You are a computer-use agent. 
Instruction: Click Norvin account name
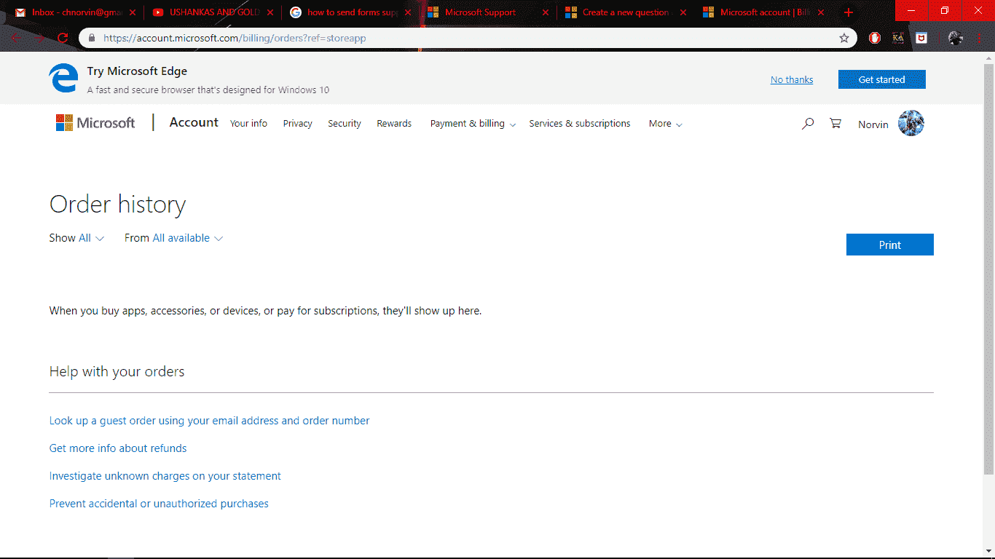pos(873,124)
